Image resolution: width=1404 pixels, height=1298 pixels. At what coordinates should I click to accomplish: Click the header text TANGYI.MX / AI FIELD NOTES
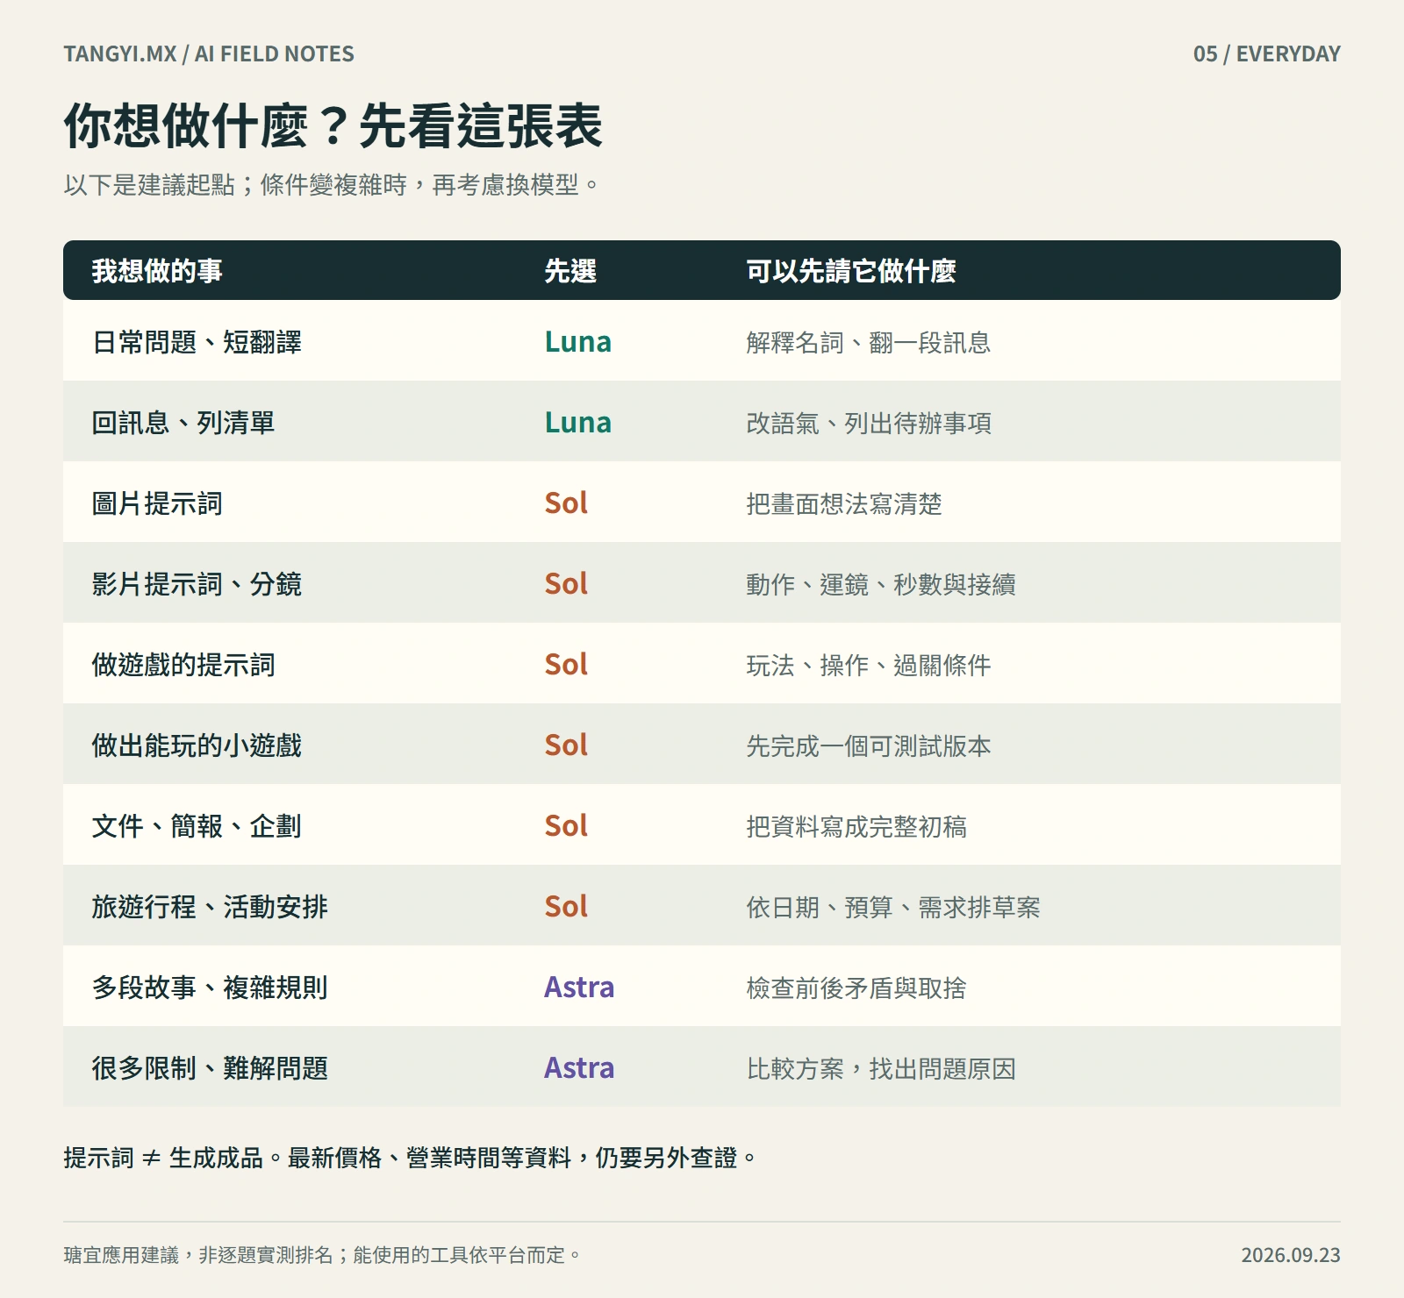[x=209, y=54]
